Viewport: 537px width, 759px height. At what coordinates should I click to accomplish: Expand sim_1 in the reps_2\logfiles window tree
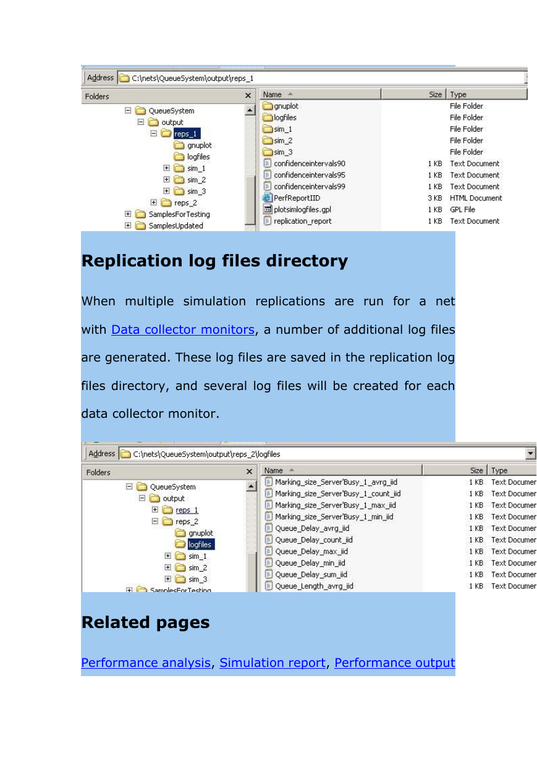tap(168, 556)
